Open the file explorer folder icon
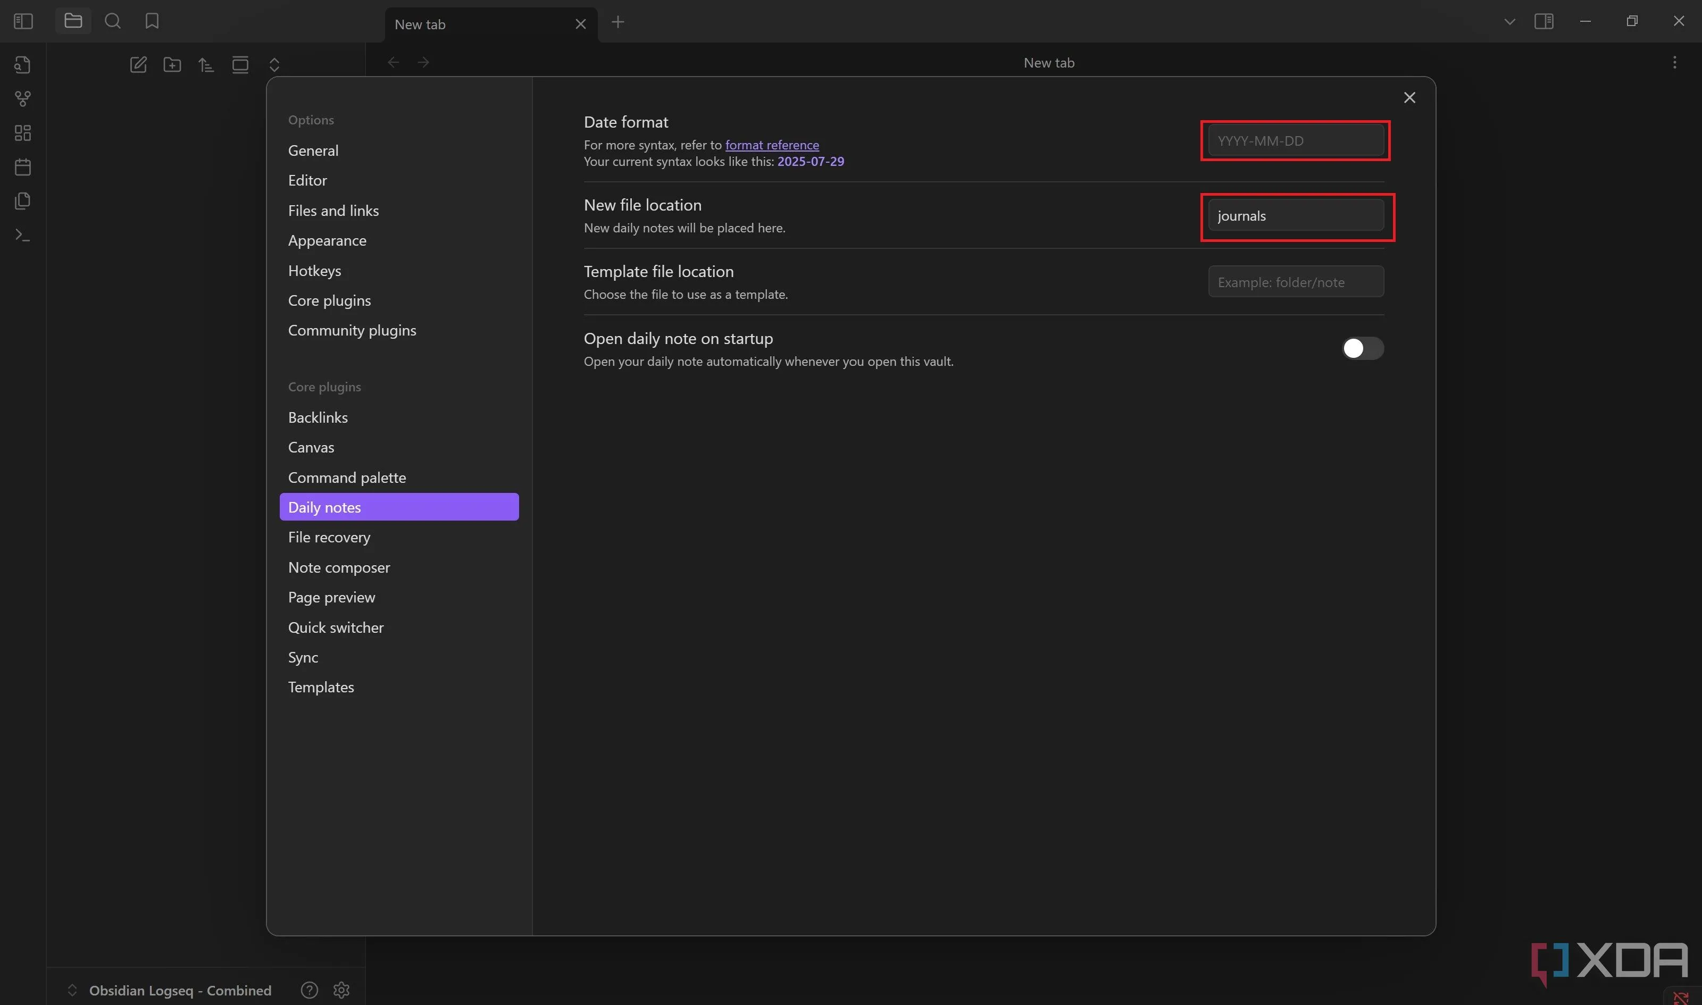The image size is (1702, 1005). click(73, 21)
